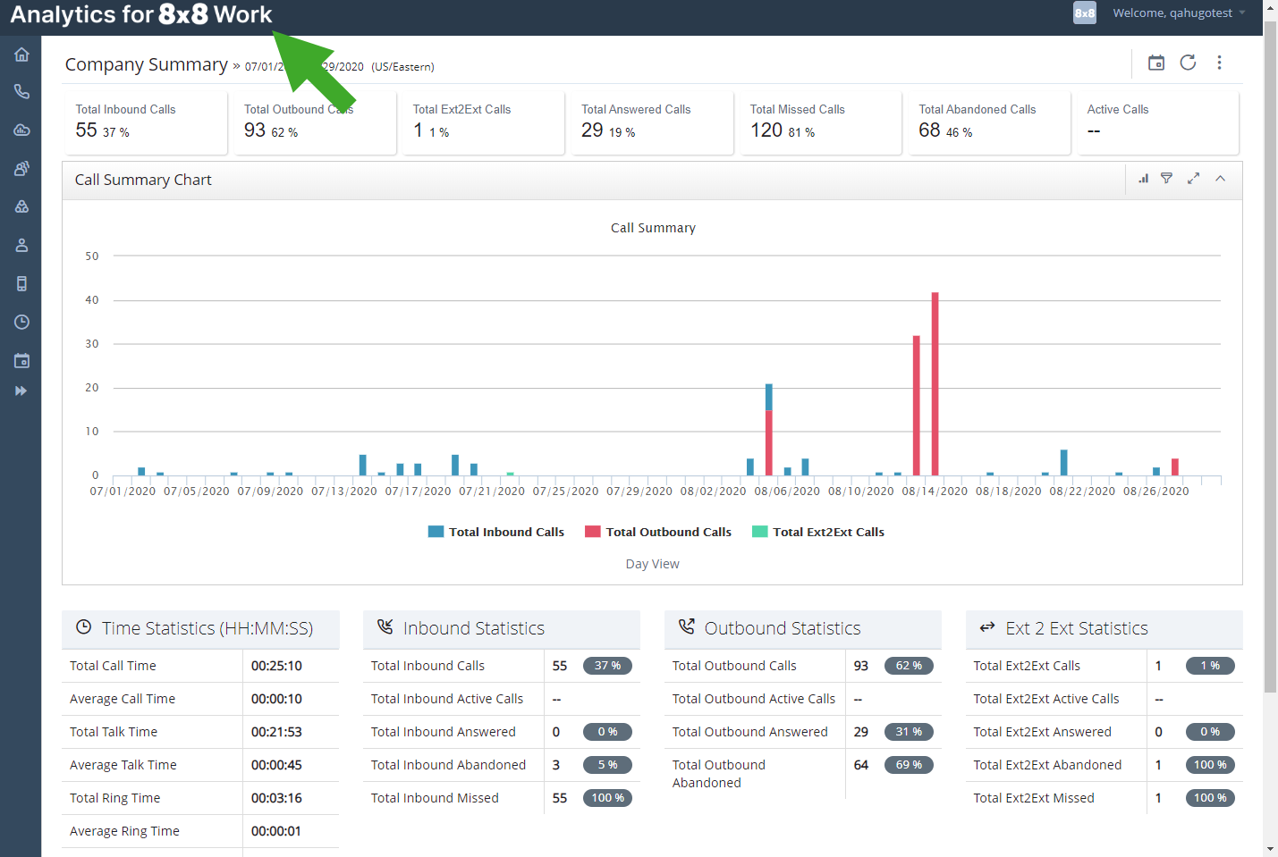1278x857 pixels.
Task: Open the date range calendar picker
Action: [x=1156, y=63]
